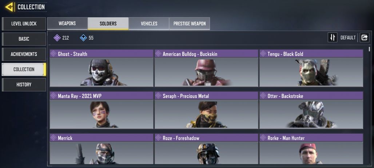The image size is (374, 168).
Task: Click the rarity diamond beside Tengu - Black Gold
Action: [263, 53]
